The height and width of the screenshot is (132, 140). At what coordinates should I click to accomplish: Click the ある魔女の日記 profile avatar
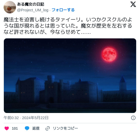tap(10, 7)
